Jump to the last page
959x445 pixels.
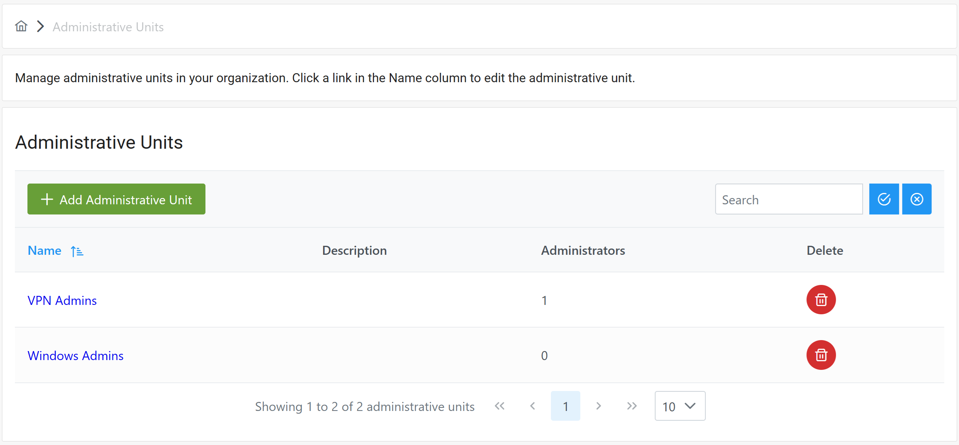pos(632,406)
